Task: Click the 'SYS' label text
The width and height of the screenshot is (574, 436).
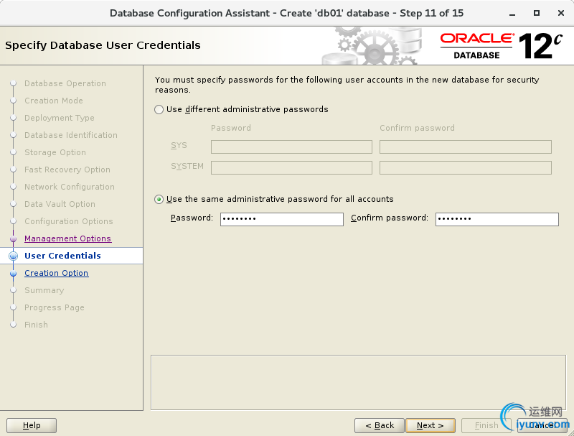Action: pos(179,146)
